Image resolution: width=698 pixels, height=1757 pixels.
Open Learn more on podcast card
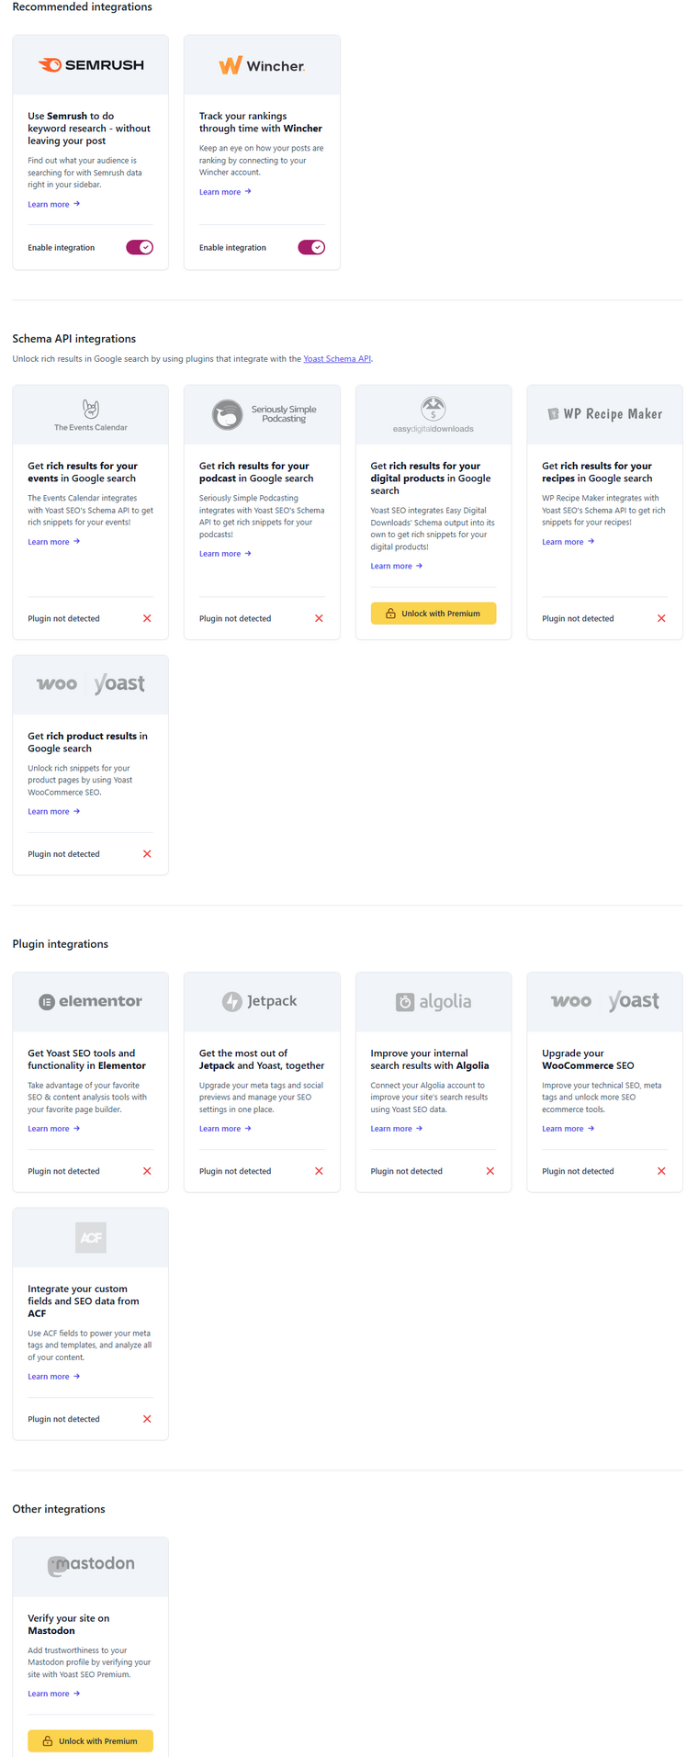225,554
